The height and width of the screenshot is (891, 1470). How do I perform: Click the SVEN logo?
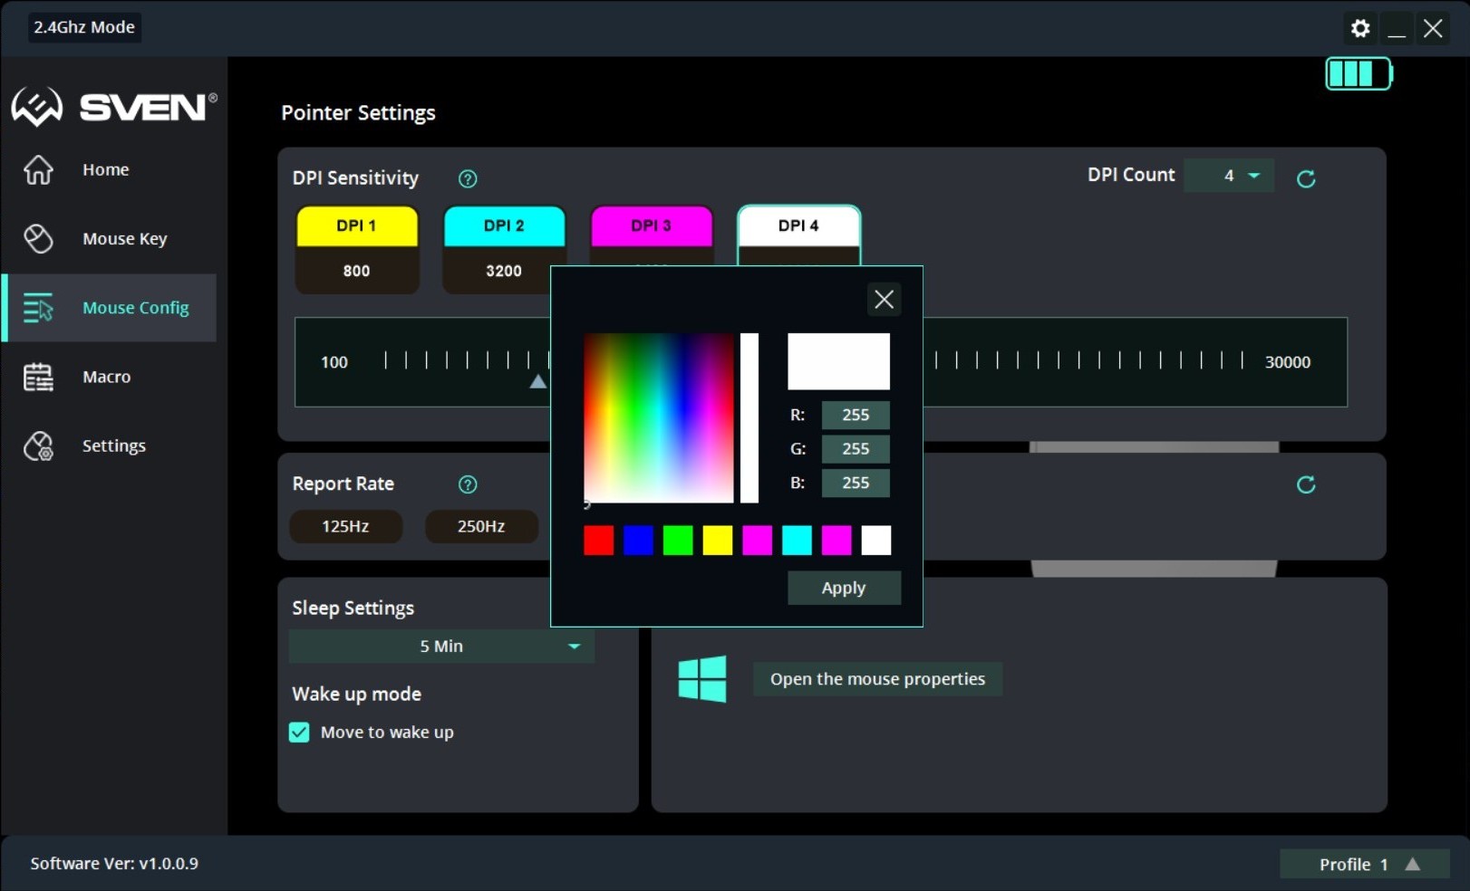114,107
